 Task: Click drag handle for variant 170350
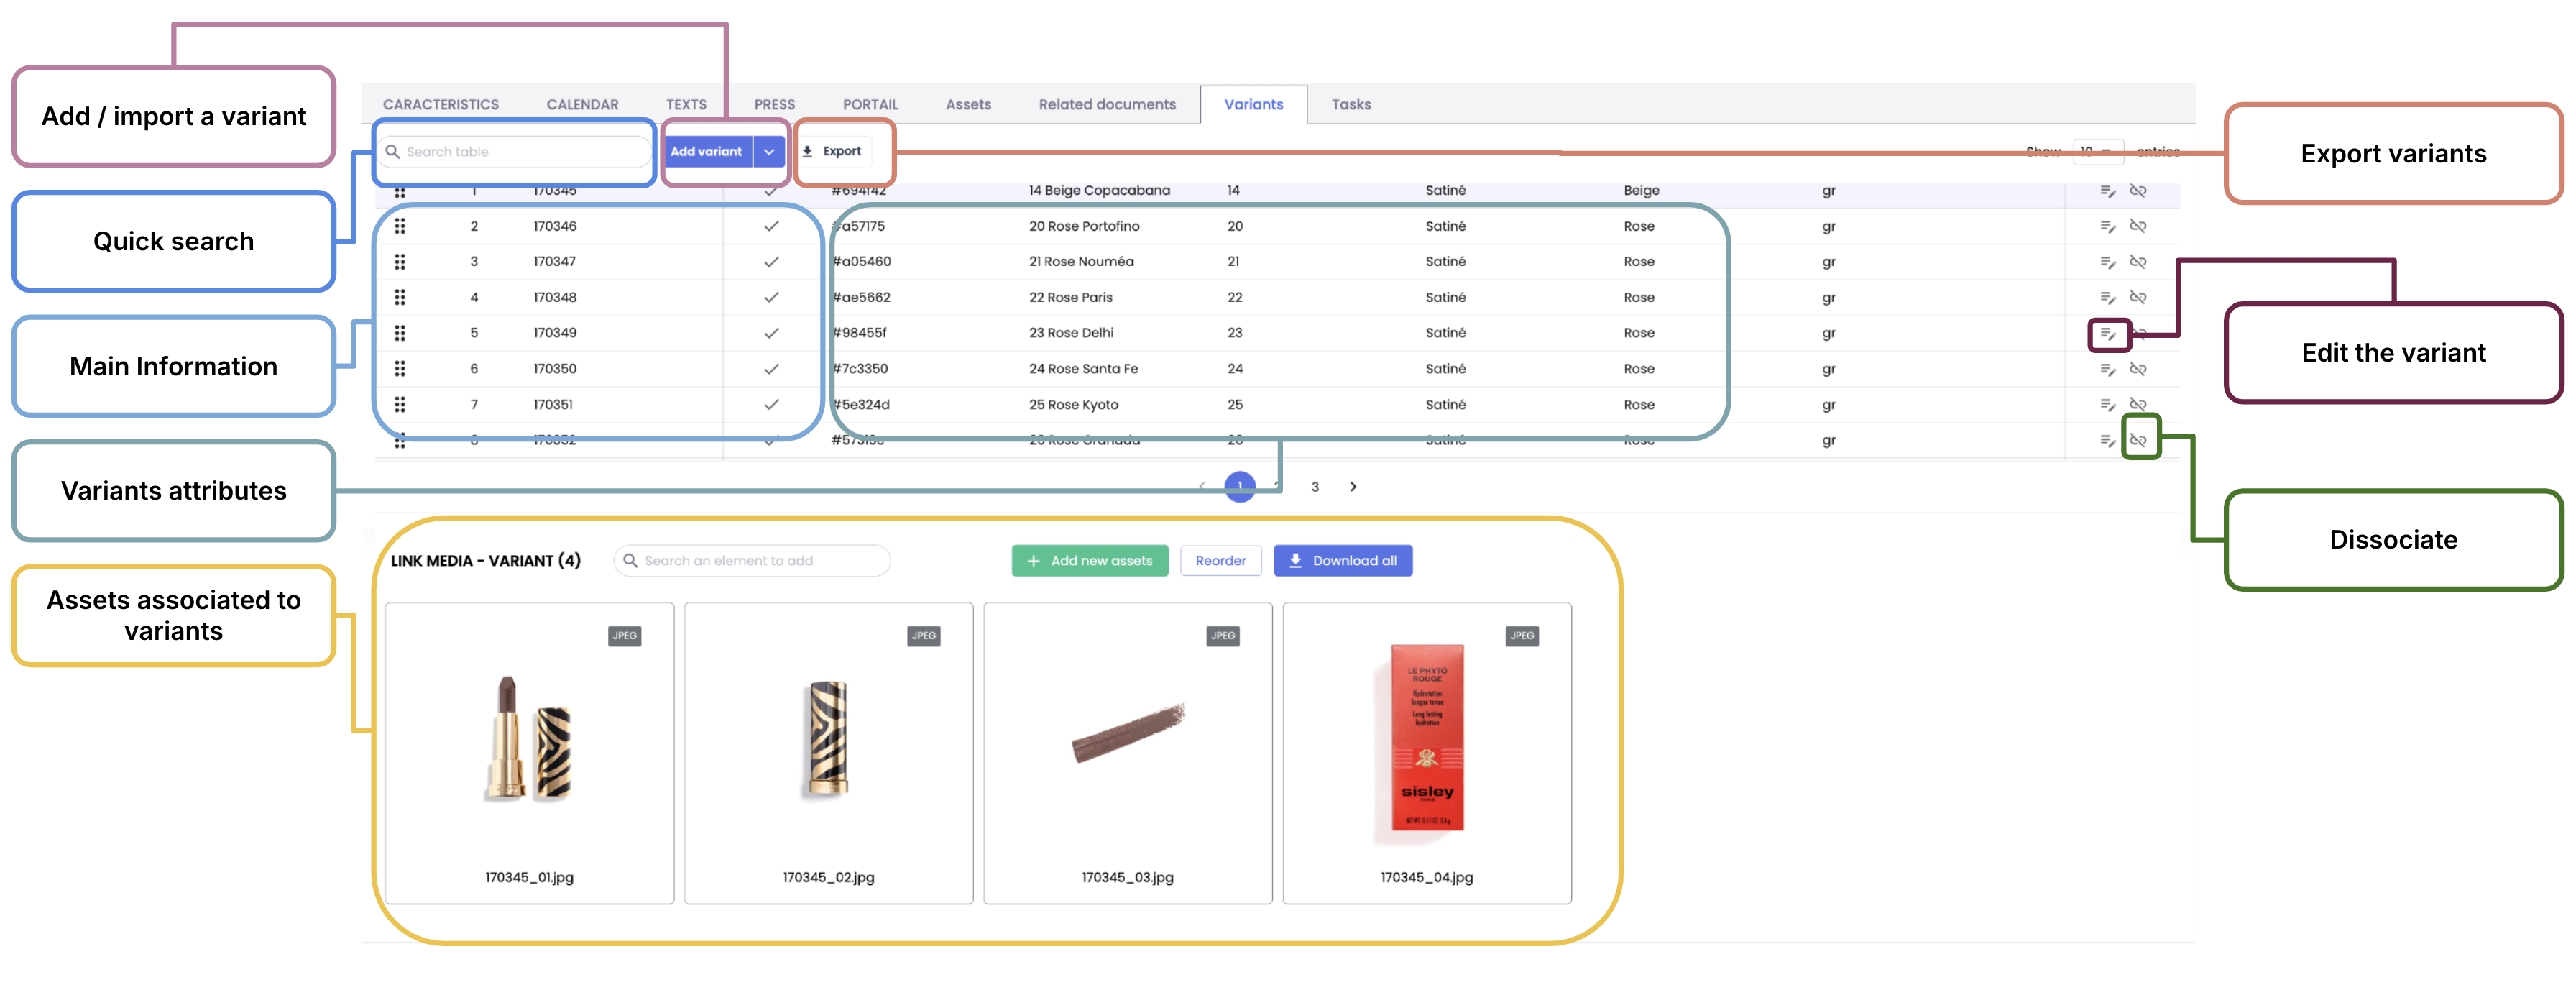pos(400,369)
